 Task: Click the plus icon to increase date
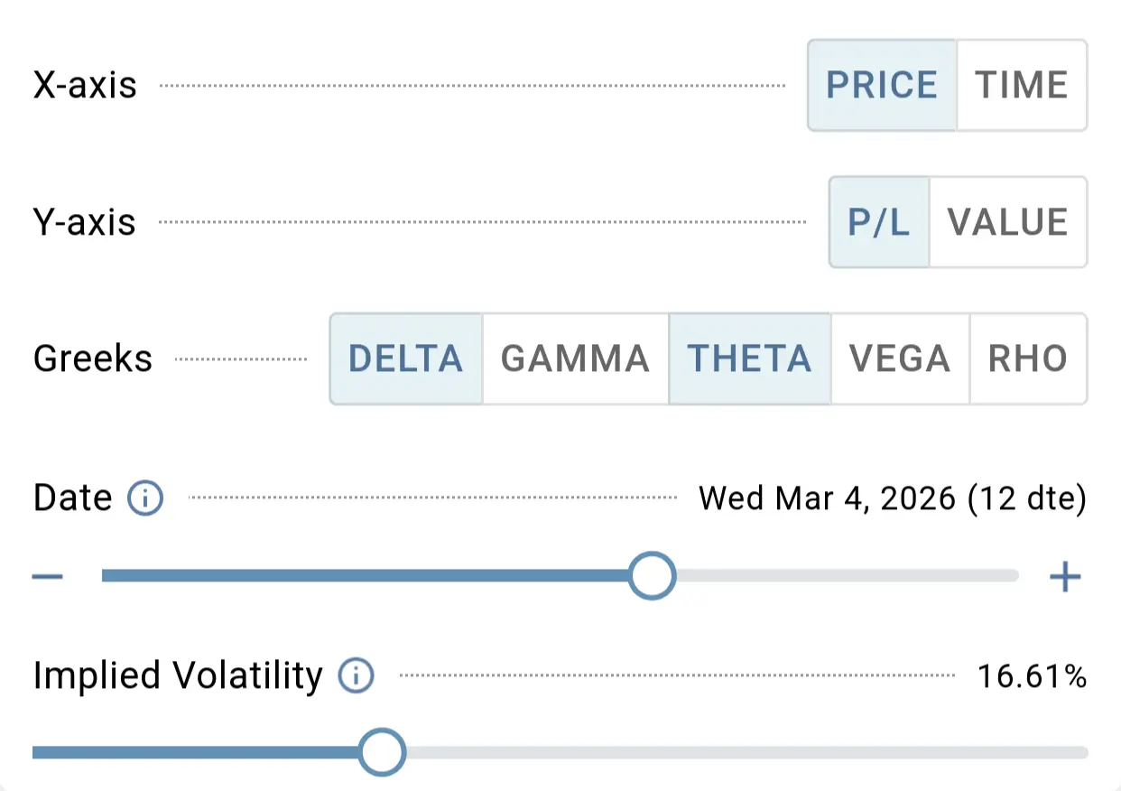(1065, 575)
